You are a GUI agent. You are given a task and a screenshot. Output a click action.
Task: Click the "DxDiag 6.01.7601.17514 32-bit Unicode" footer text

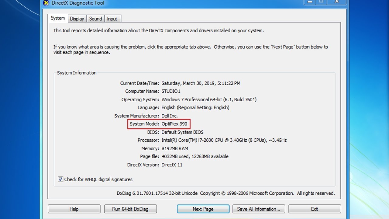pos(157,193)
